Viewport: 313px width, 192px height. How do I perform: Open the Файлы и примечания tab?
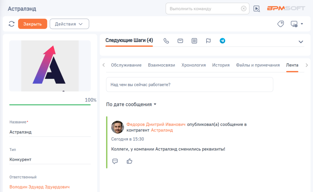pos(258,65)
